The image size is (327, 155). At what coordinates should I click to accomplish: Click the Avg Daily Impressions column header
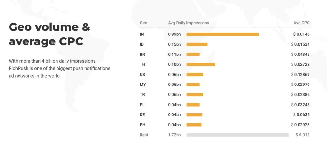click(188, 23)
